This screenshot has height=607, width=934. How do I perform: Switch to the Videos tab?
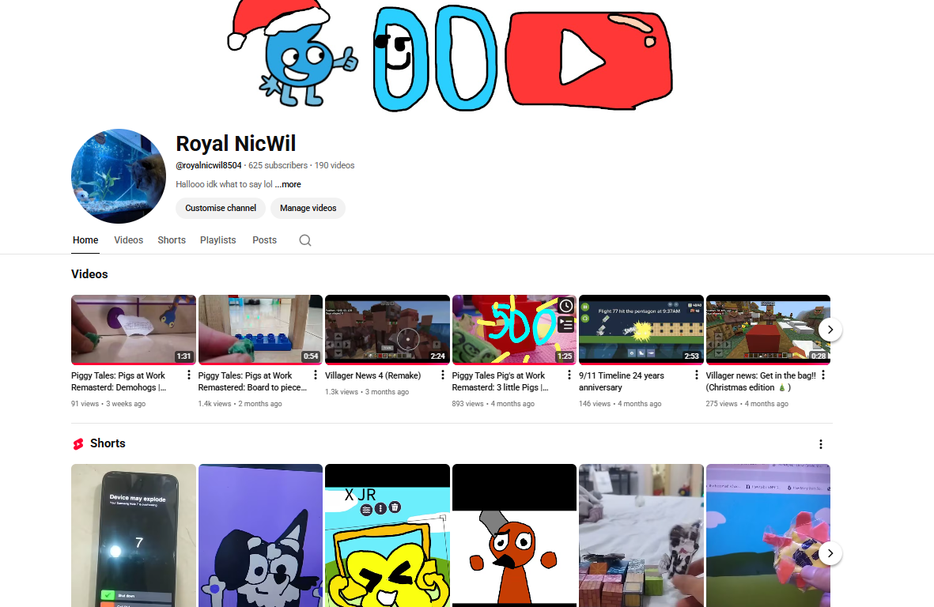point(129,240)
